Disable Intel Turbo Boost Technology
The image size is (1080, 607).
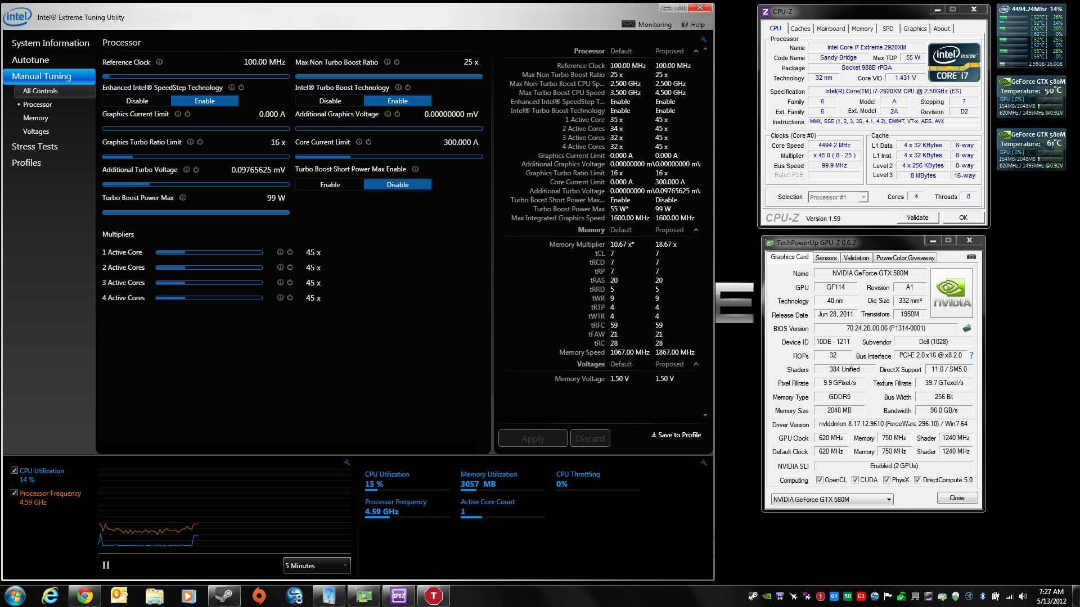(330, 101)
